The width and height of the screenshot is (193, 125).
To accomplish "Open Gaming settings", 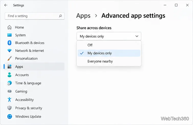I will 35,91.
